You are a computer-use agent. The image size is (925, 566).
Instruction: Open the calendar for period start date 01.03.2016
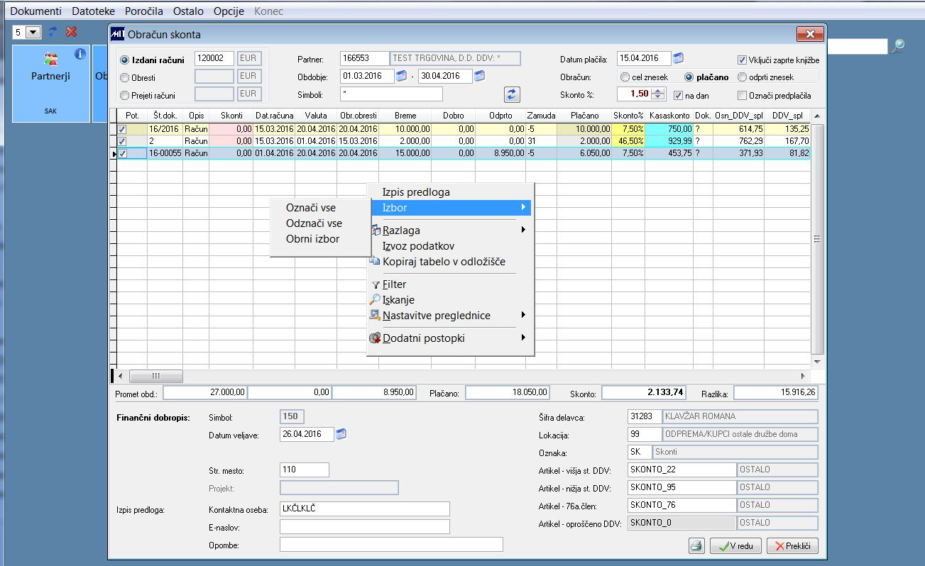(402, 76)
